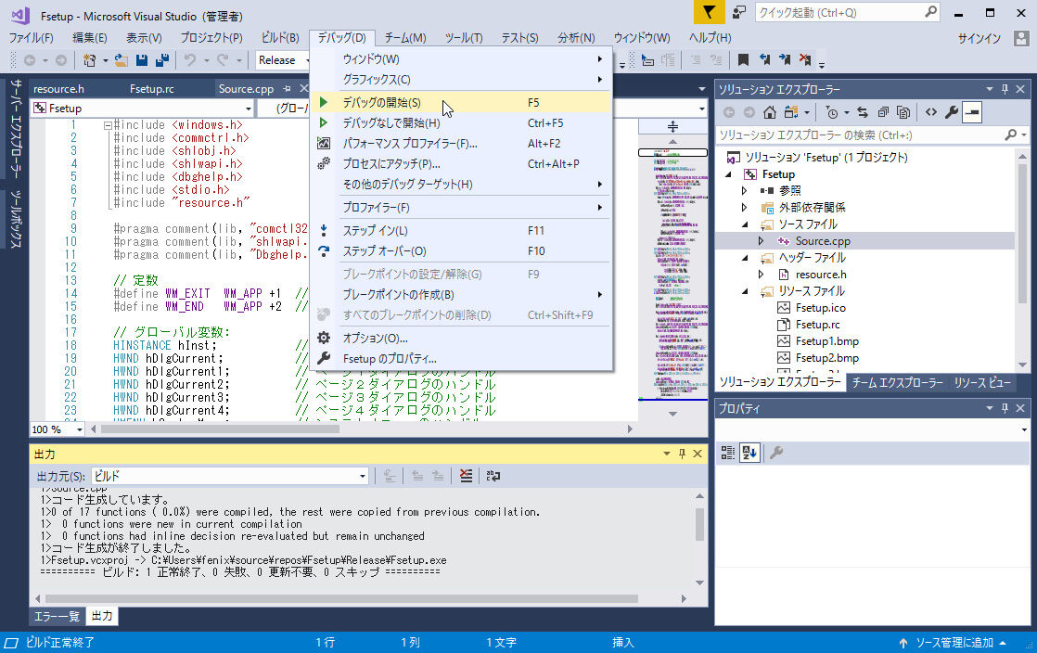Click the sync with active document icon

(863, 112)
